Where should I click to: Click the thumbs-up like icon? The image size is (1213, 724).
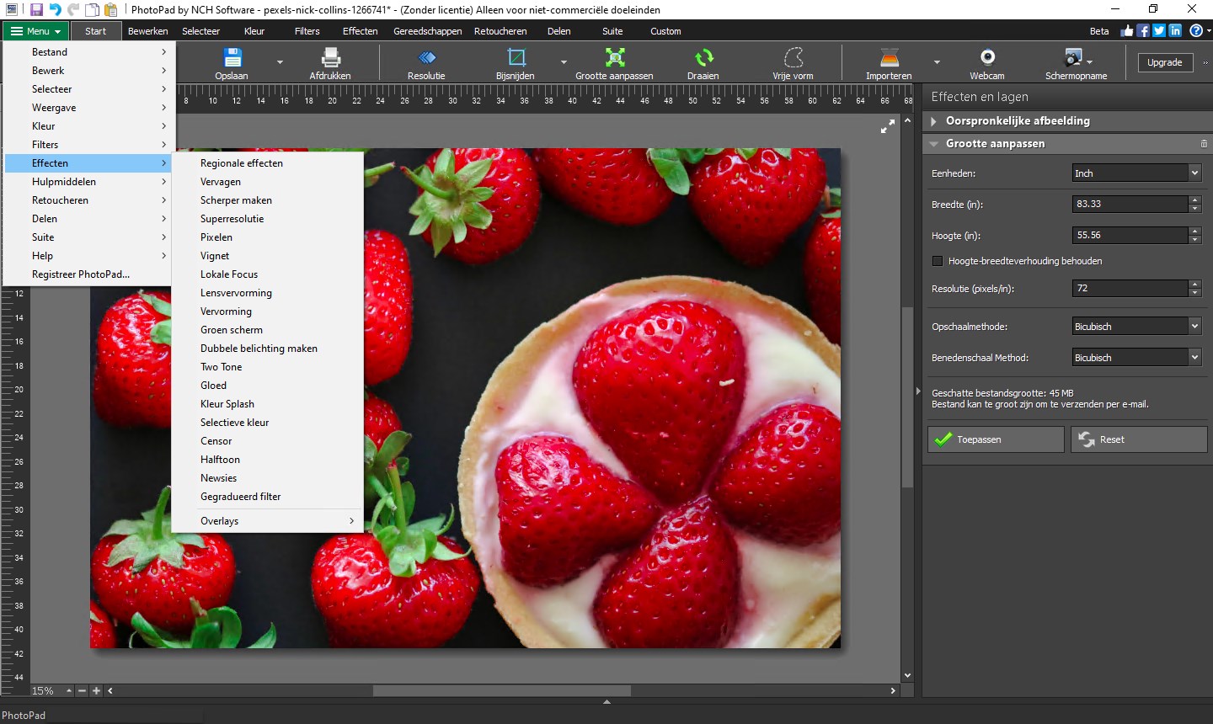1127,30
